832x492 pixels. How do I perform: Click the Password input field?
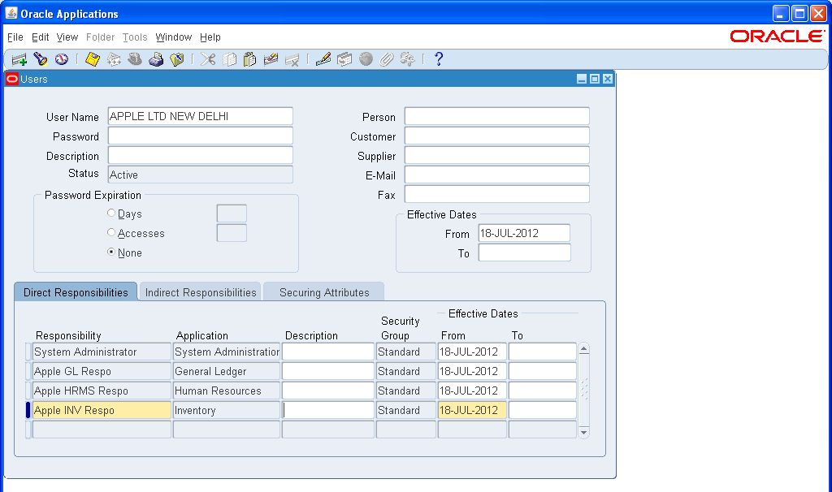point(200,136)
